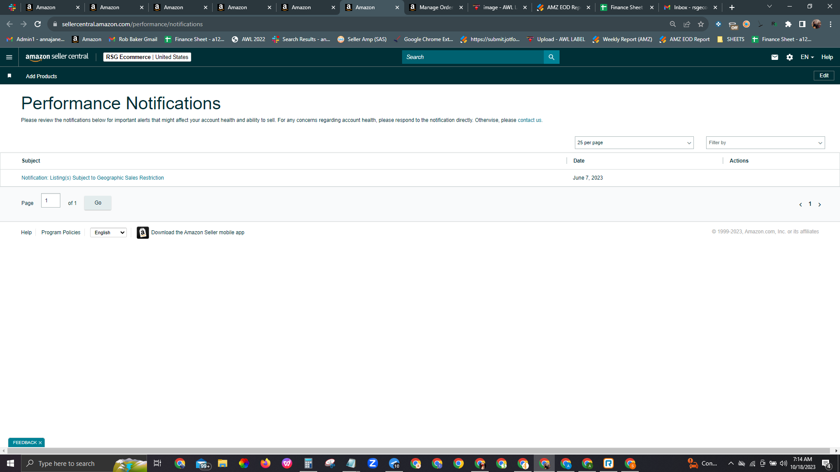This screenshot has width=840, height=472.
Task: Open Program Policies in the footer
Action: pos(61,233)
